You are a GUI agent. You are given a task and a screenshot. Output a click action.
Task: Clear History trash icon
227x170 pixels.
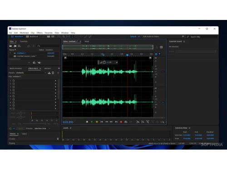coord(58,139)
